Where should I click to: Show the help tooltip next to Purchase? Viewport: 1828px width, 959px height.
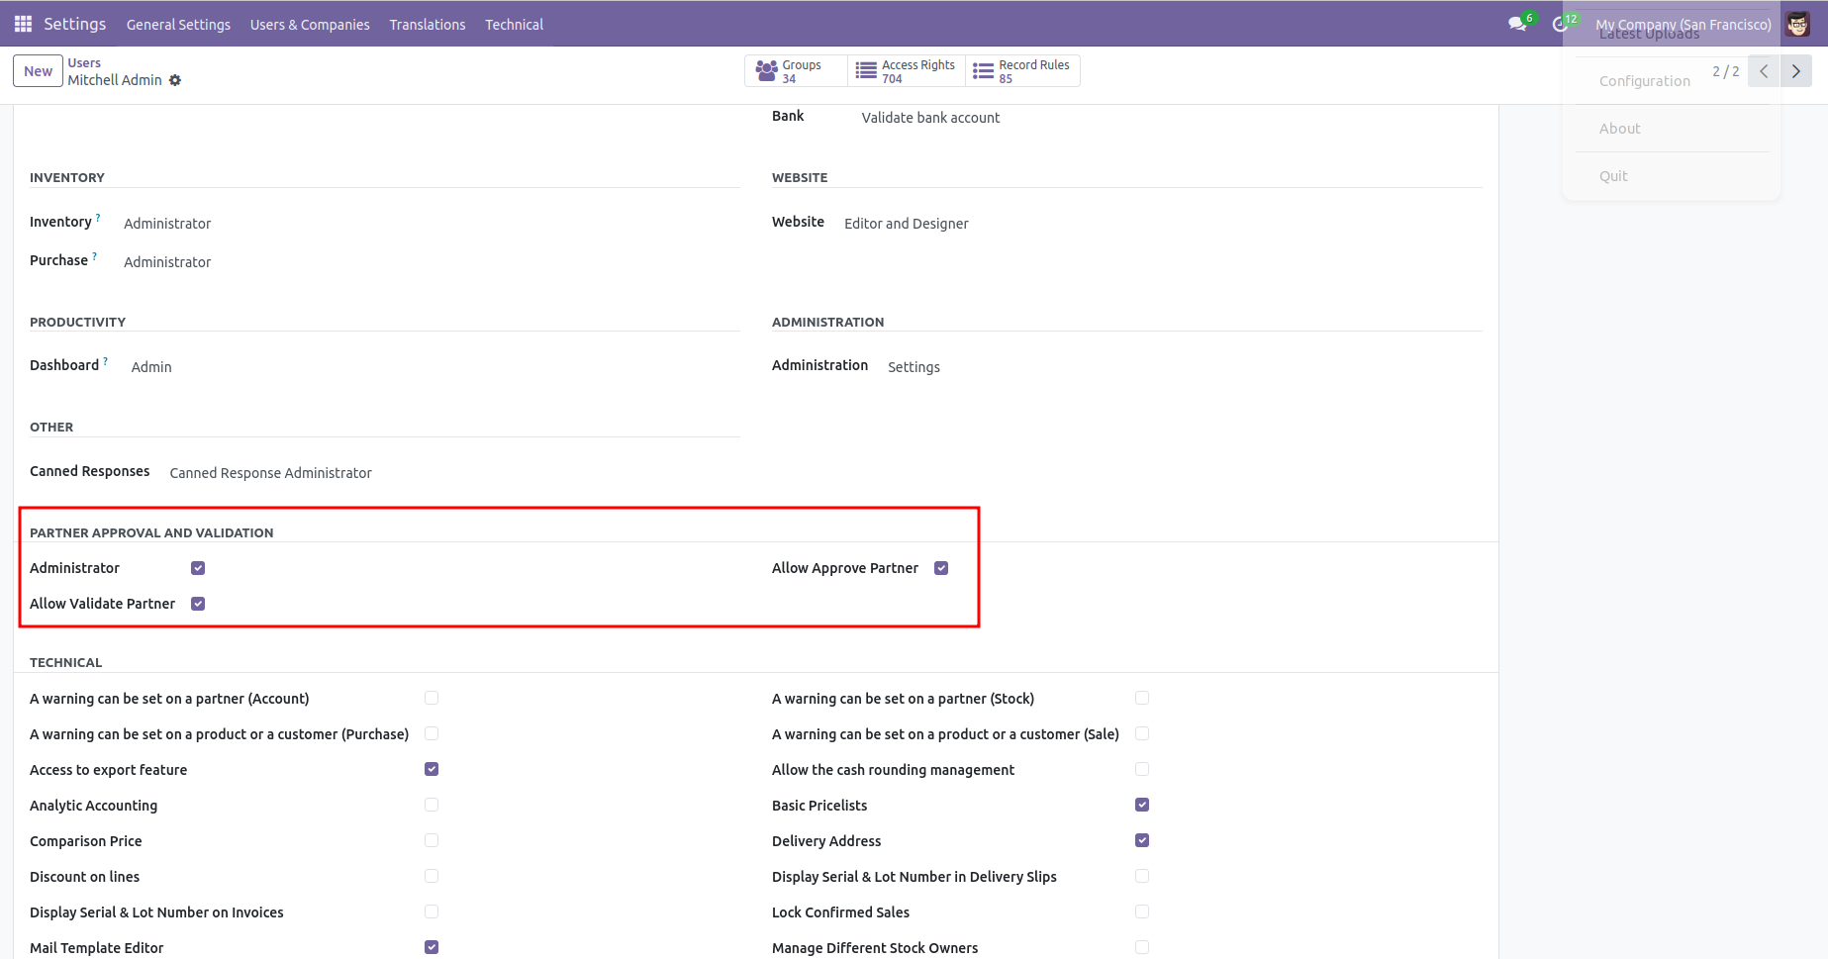click(x=95, y=256)
